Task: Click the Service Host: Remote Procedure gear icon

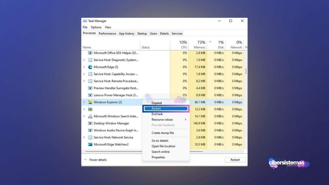Action: click(x=90, y=81)
